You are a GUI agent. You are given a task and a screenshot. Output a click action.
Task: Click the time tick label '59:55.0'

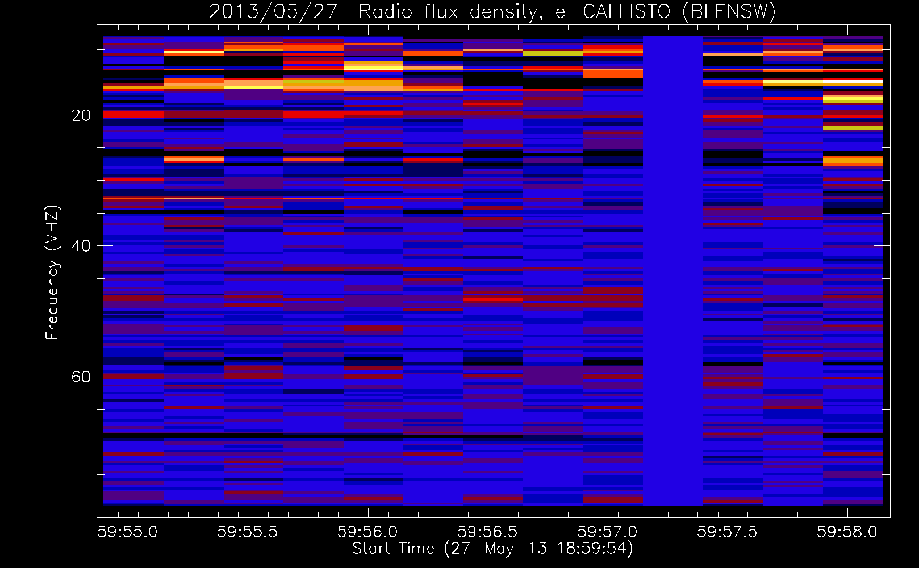pos(127,532)
